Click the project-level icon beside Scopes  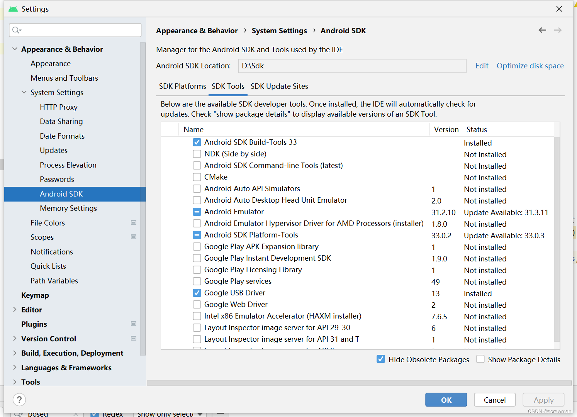tap(134, 237)
